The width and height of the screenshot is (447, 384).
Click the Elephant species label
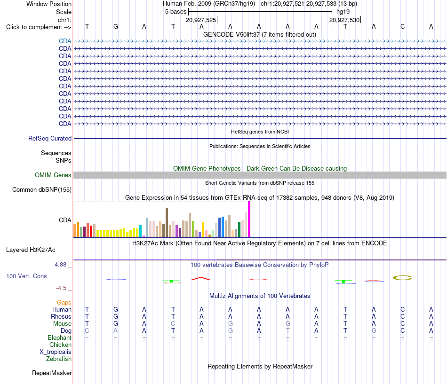point(59,338)
